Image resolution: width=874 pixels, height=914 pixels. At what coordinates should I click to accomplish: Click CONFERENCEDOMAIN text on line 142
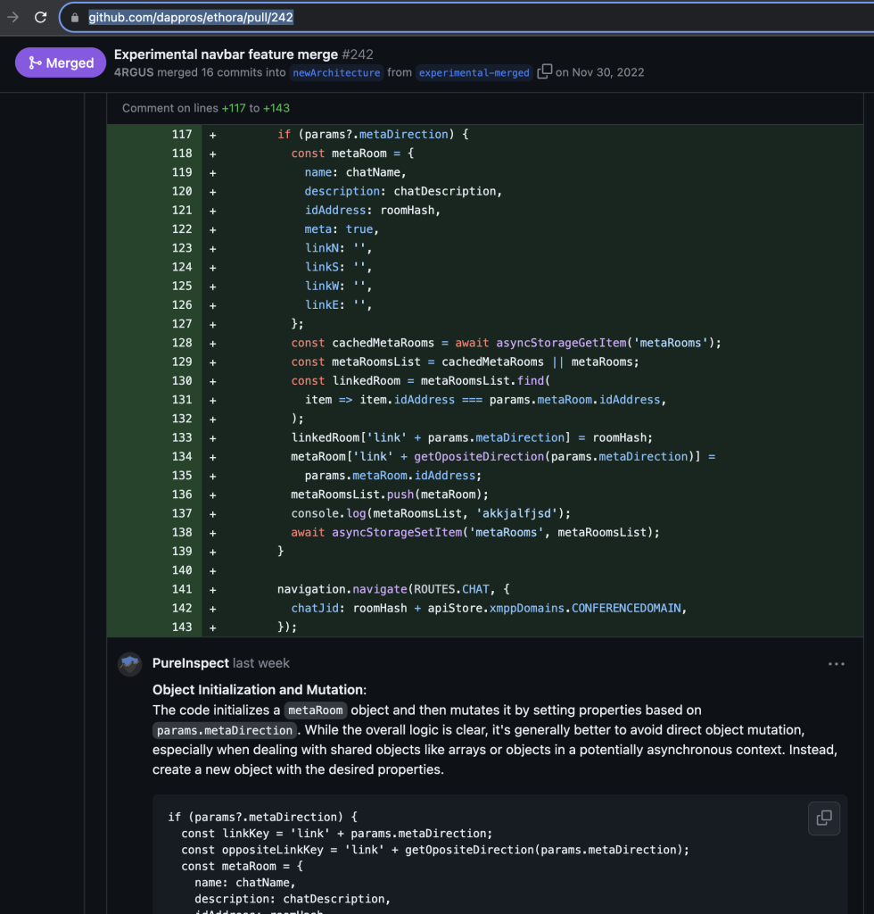pos(626,608)
